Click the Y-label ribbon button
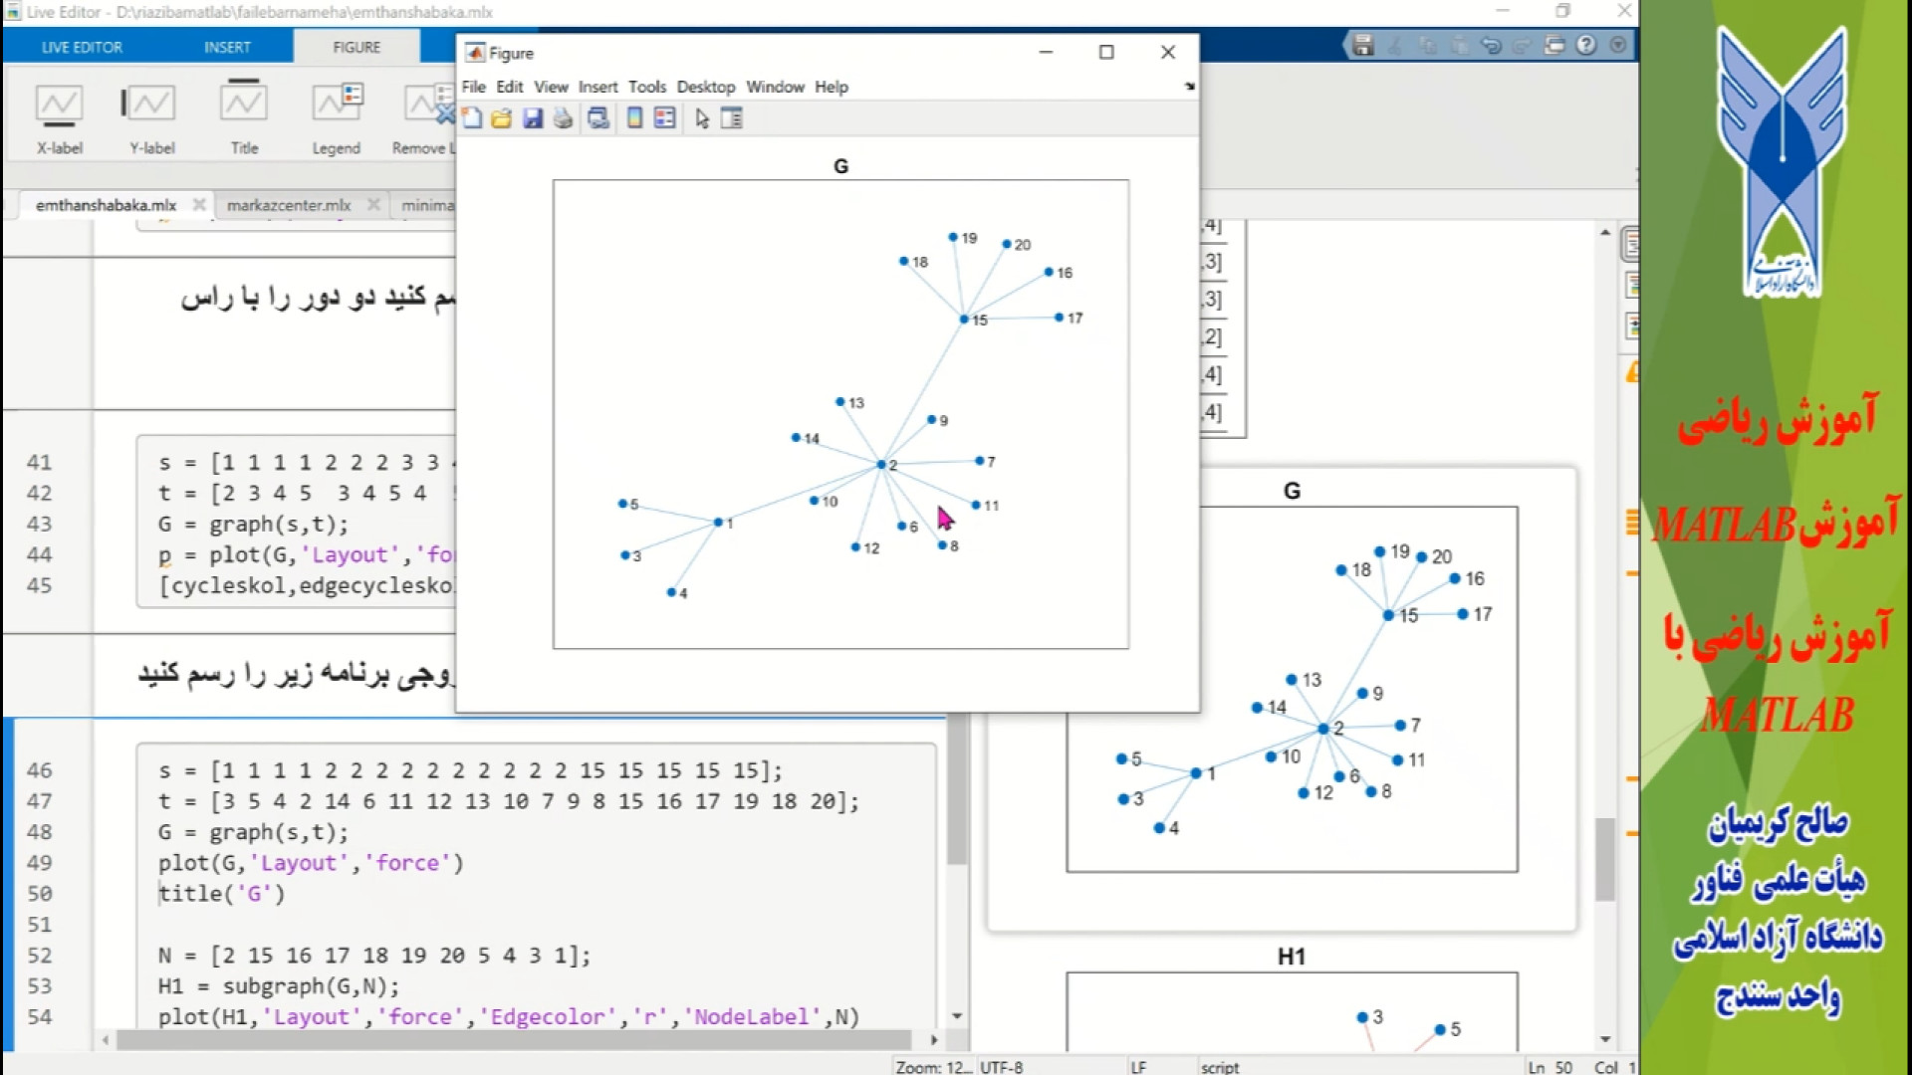This screenshot has height=1075, width=1912. pos(151,119)
